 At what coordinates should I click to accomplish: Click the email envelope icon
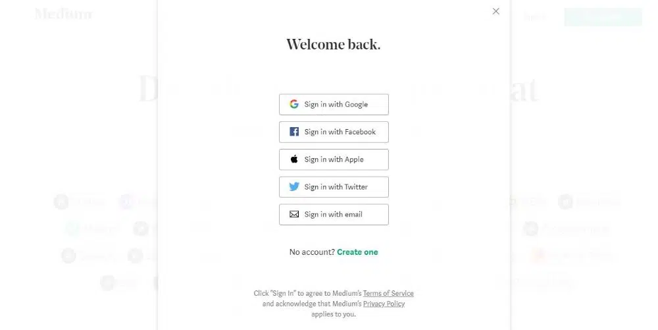[x=294, y=215]
